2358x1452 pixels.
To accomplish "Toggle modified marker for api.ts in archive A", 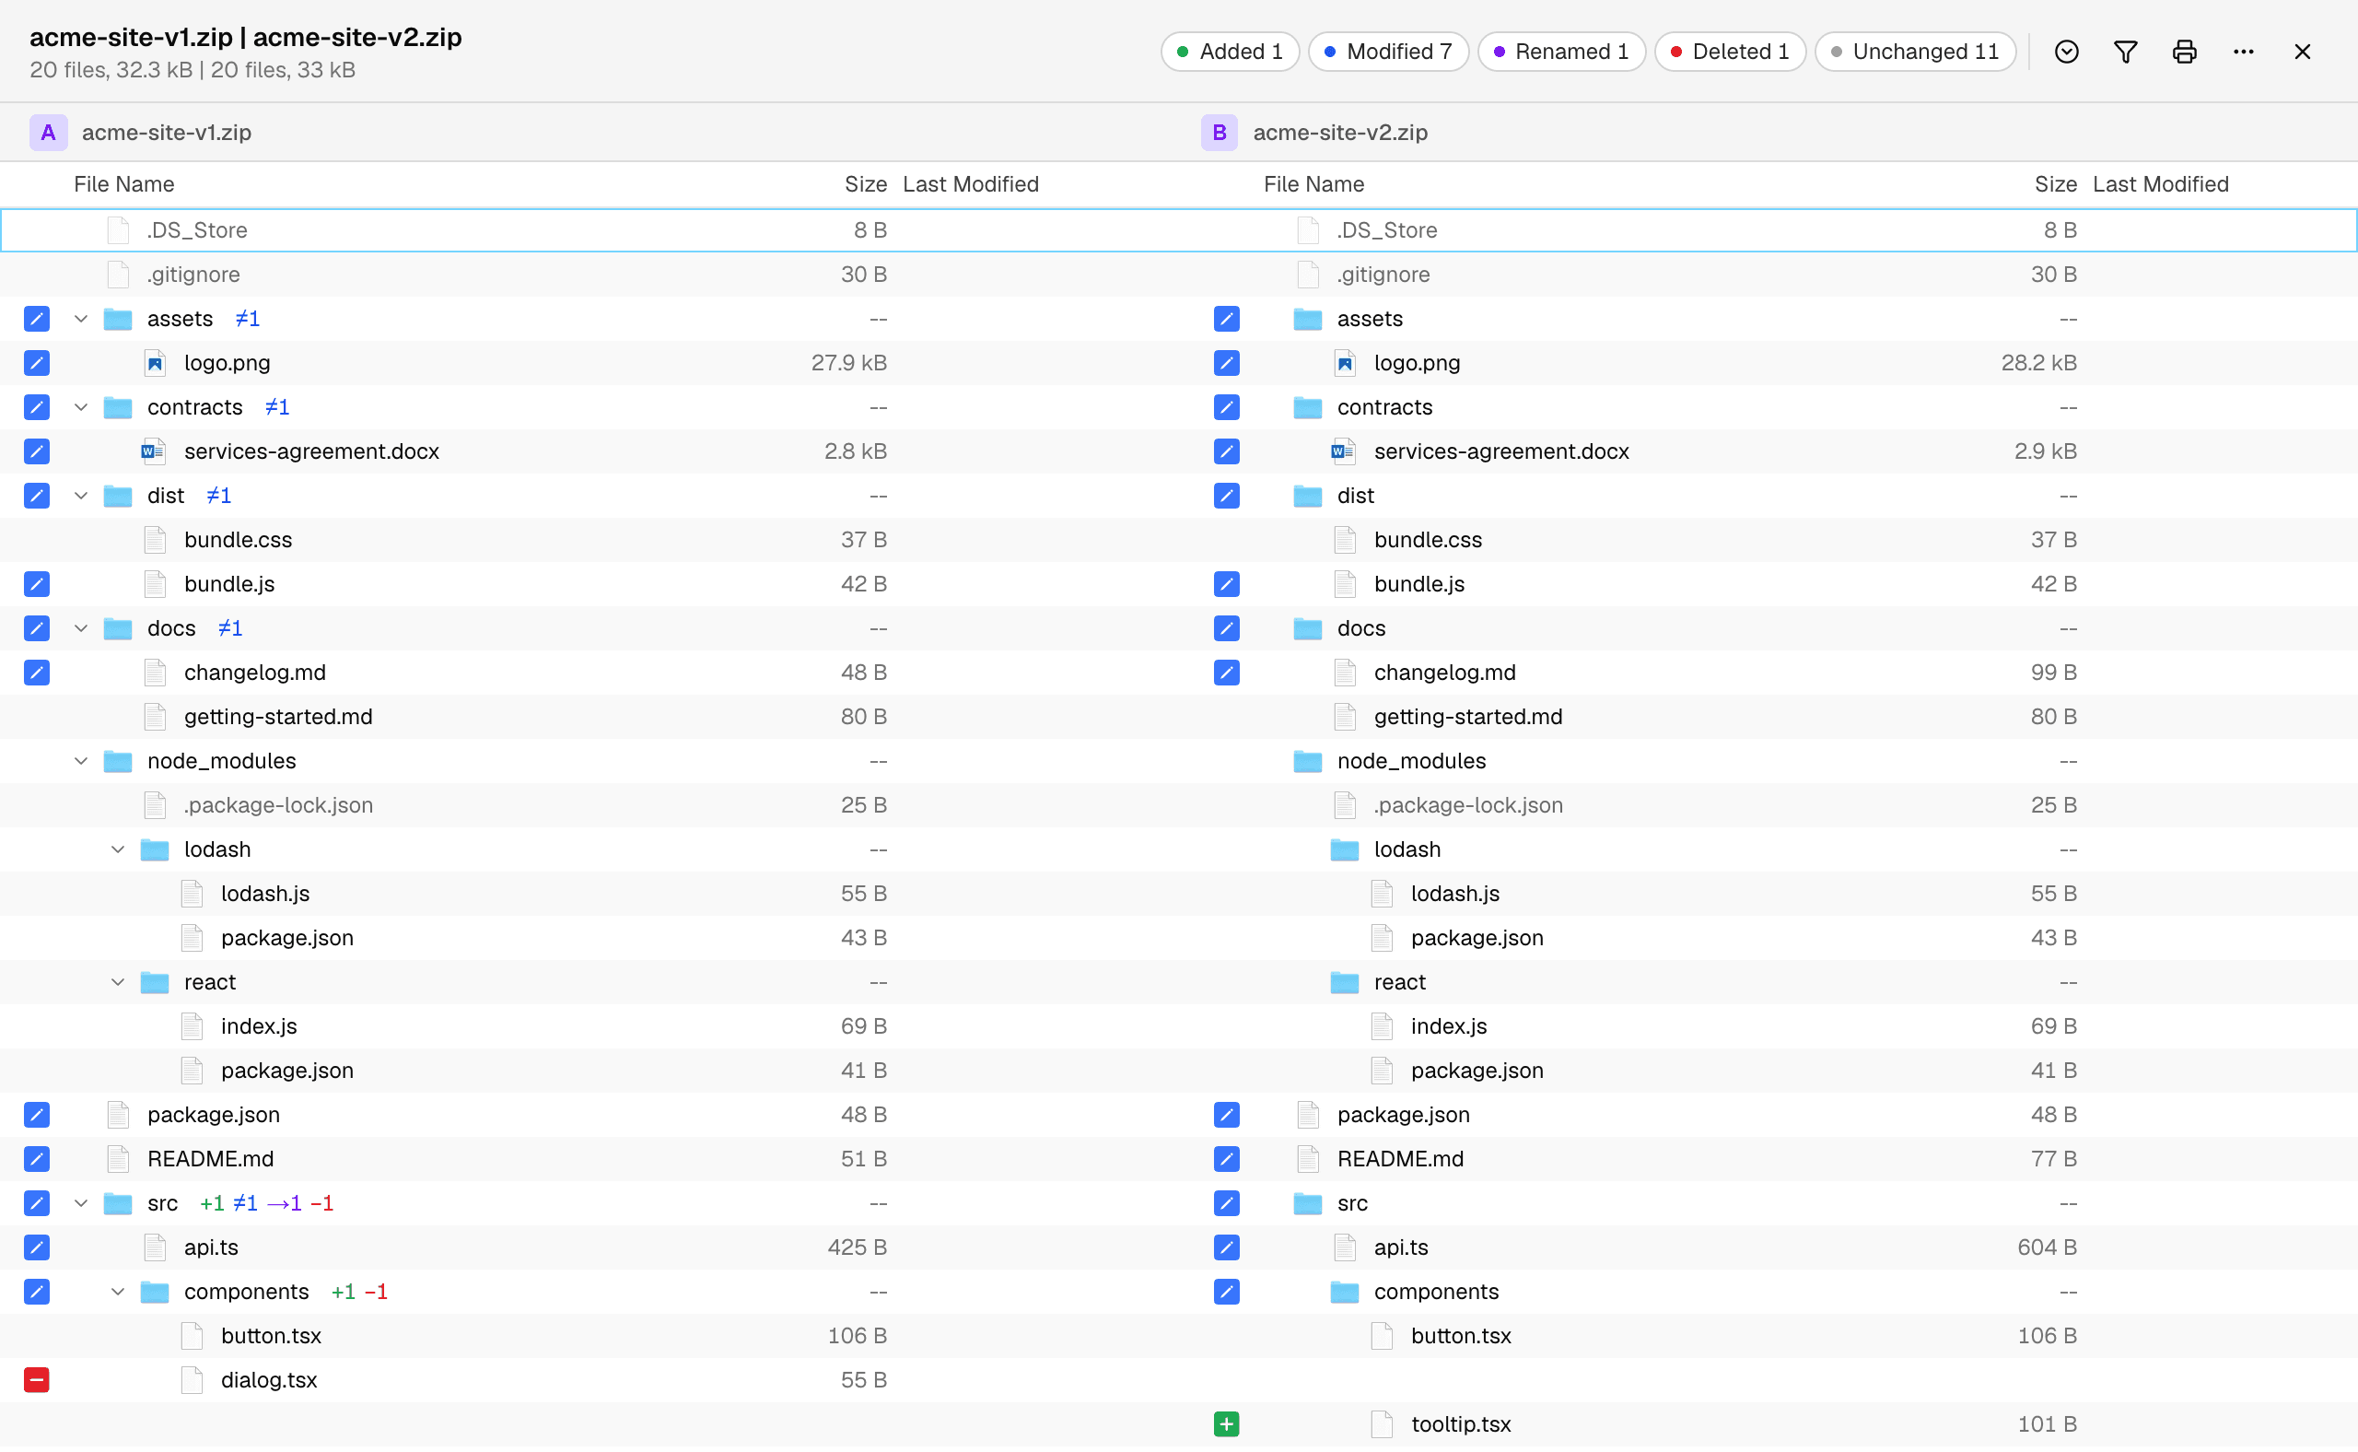I will point(37,1247).
